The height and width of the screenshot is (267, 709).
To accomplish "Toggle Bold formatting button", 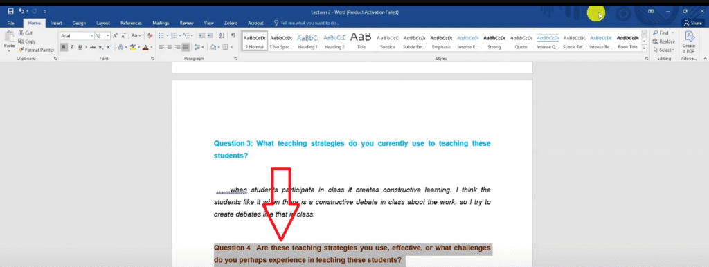I will click(x=64, y=47).
